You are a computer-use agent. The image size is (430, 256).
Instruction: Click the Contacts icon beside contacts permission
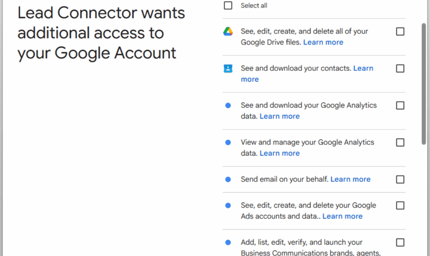coord(228,68)
